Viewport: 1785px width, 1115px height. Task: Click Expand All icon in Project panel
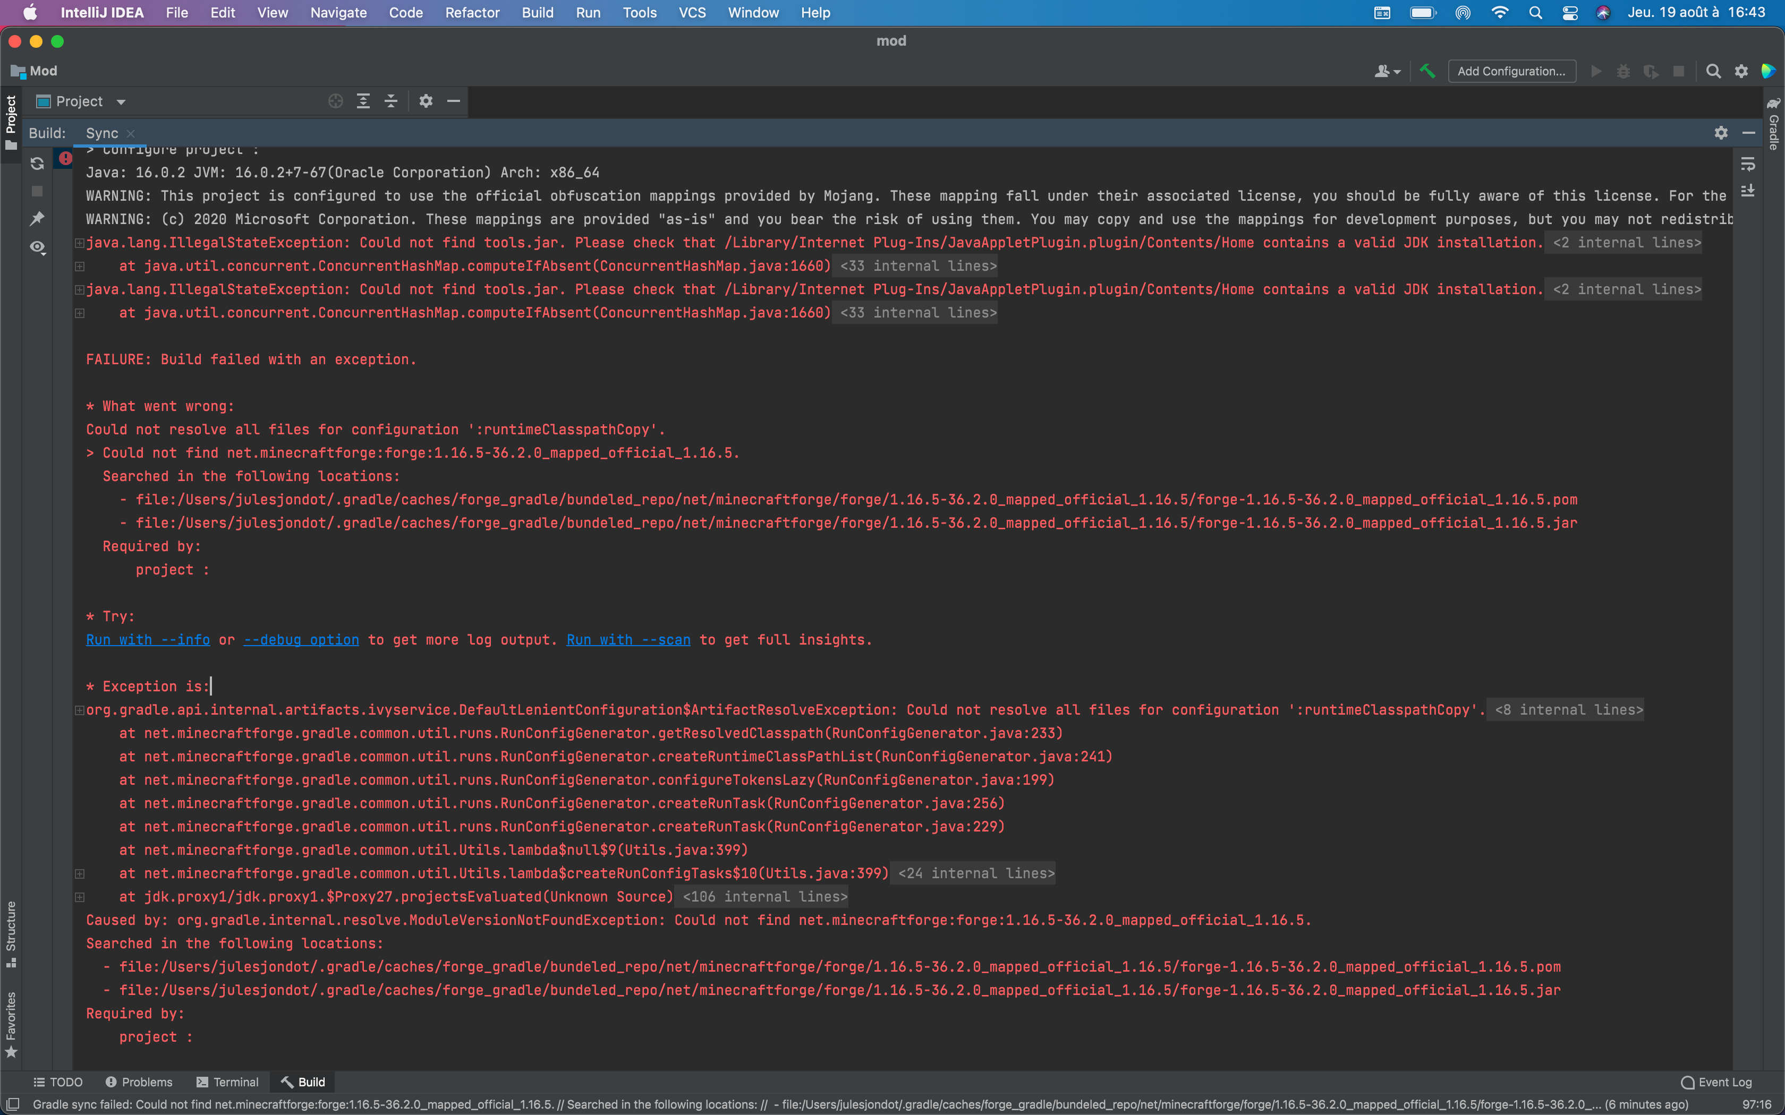[x=363, y=101]
